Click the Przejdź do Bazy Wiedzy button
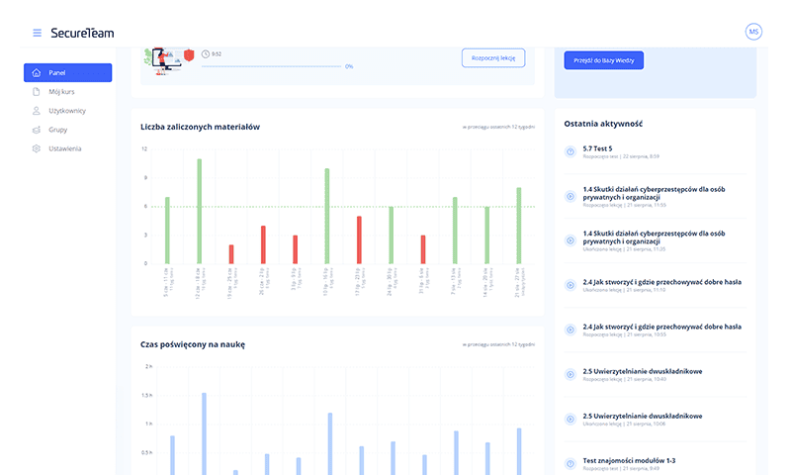Screen dimensions: 791x475 tap(603, 60)
